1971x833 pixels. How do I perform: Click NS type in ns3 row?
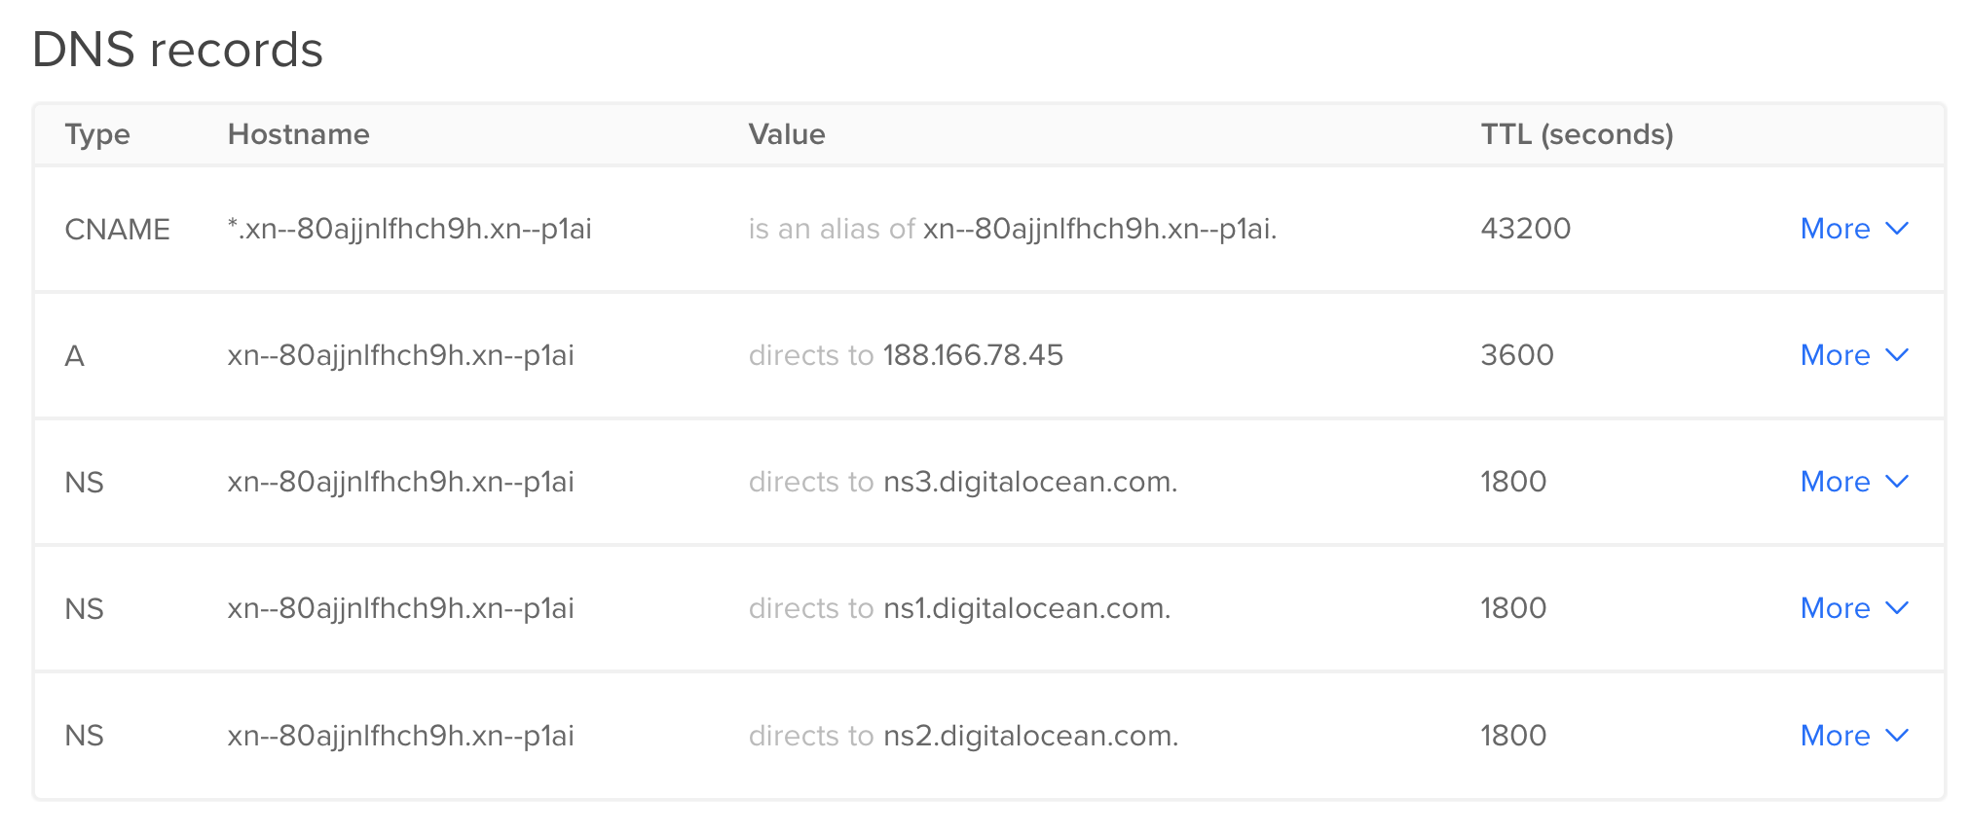84,483
